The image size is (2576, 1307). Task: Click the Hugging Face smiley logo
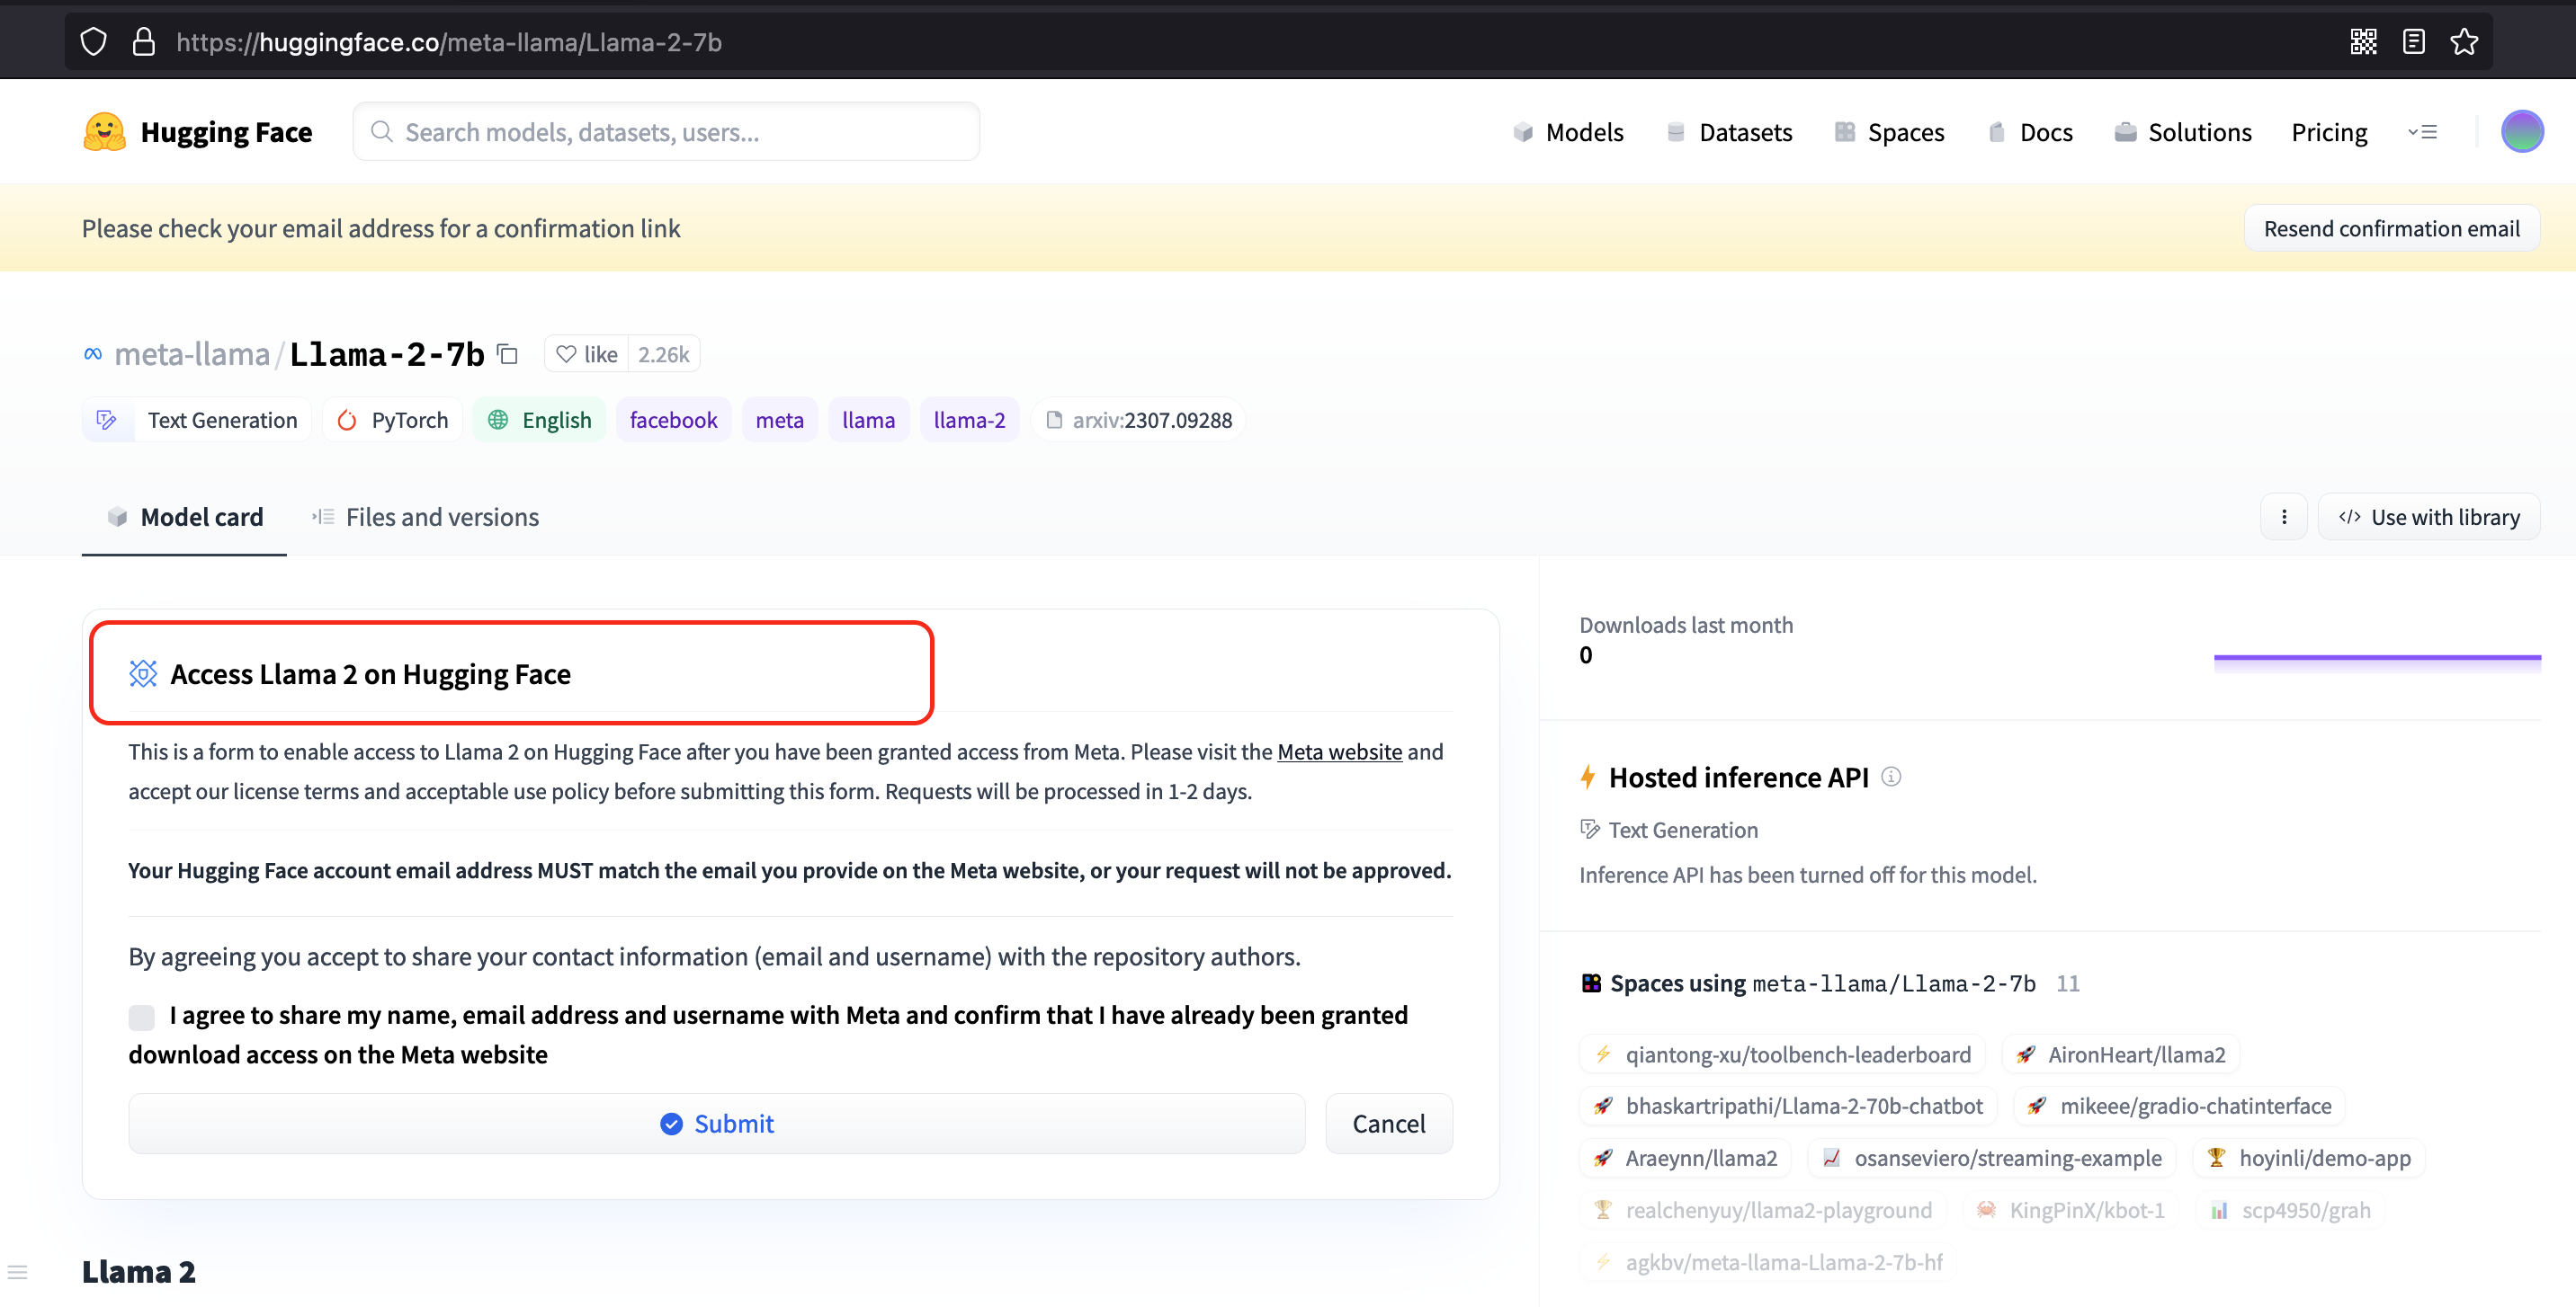tap(104, 131)
